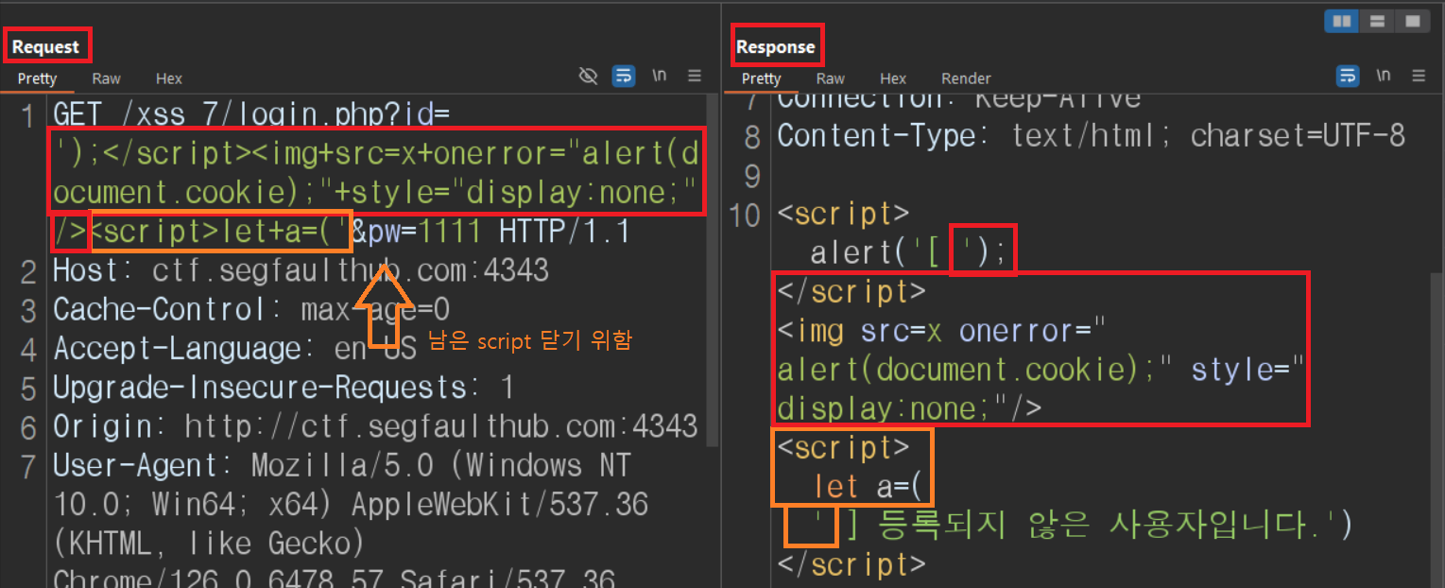Screen dimensions: 1445x588
Task: Select top-bottom split layout icon
Action: pyautogui.click(x=1377, y=22)
